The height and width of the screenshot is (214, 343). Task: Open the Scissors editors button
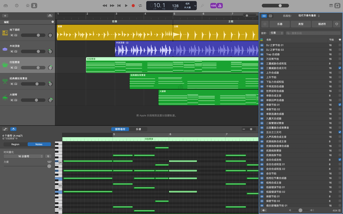[34, 6]
